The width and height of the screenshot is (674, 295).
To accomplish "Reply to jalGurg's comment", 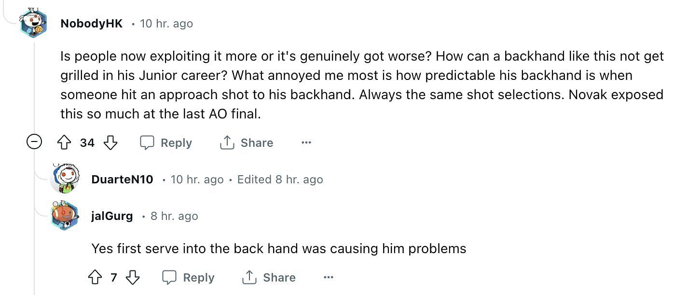I will pyautogui.click(x=188, y=277).
